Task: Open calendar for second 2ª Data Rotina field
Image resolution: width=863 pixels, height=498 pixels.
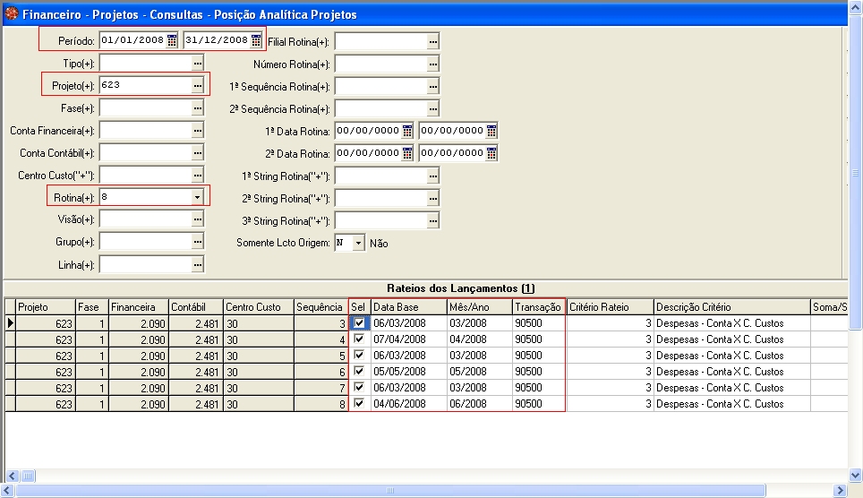Action: pos(491,153)
